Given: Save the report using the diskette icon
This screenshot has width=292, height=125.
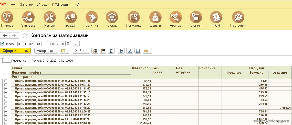Looking at the screenshot, I should (x=138, y=51).
